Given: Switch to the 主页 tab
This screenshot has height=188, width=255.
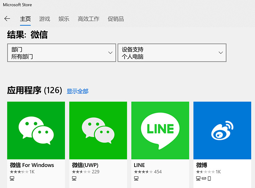Looking at the screenshot, I should [x=25, y=19].
